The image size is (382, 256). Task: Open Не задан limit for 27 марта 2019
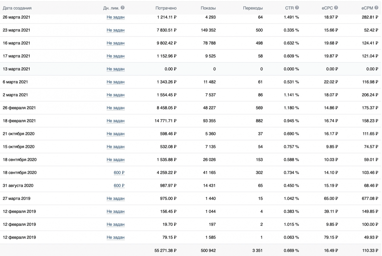(x=115, y=199)
